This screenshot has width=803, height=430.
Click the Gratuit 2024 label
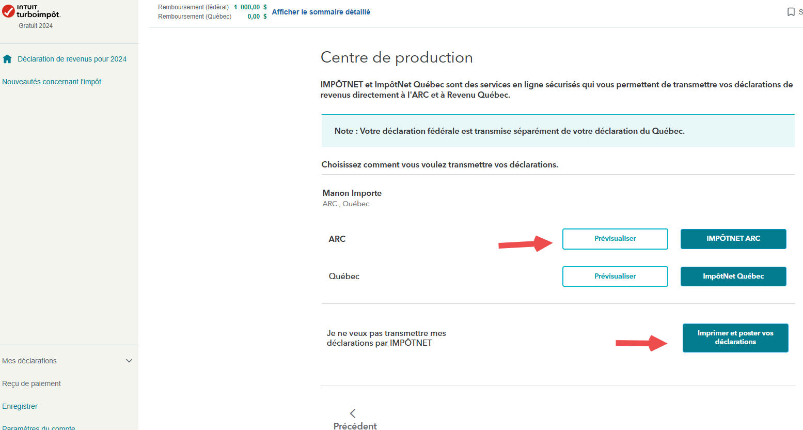pyautogui.click(x=36, y=26)
